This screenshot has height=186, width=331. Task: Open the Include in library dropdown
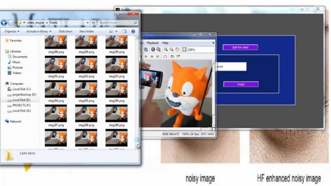coord(39,31)
